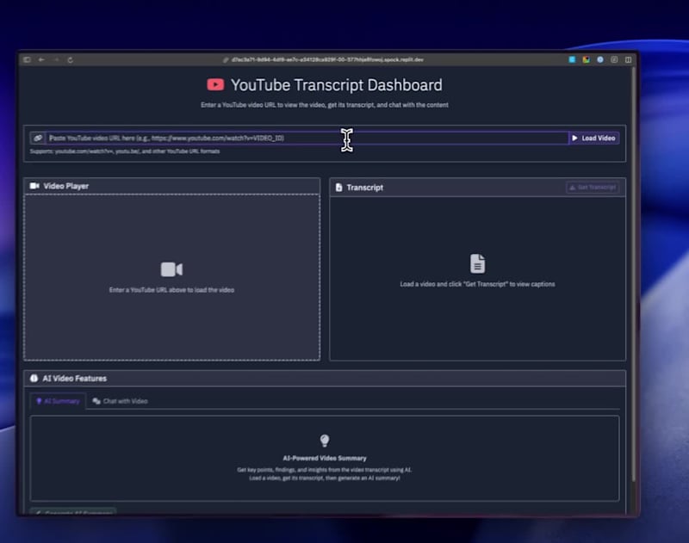Click the link icon beside URL field
Screen dimensions: 689x543
pos(38,138)
